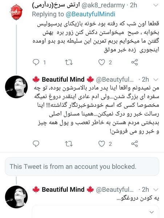Like Beautiful Mind's long tweet
The image size is (164, 218).
(x=102, y=144)
